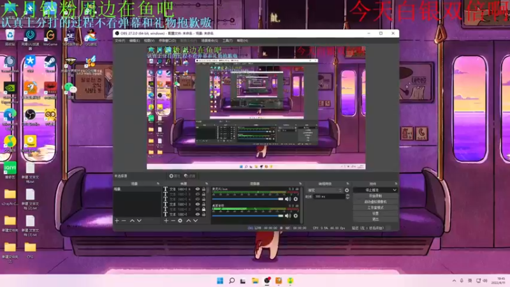Open the iQIYI desktop icon
510x287 pixels.
(x=10, y=170)
